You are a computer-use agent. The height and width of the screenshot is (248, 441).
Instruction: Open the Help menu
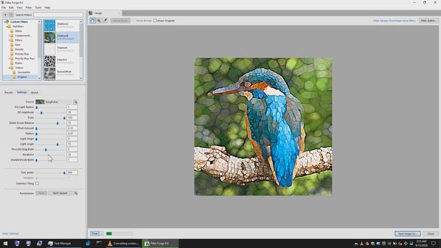48,8
